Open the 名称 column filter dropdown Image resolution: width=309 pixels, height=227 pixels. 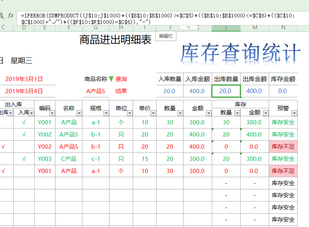pos(79,113)
